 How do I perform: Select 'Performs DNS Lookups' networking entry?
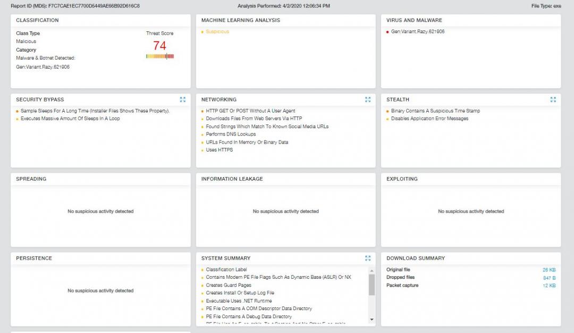[x=231, y=134]
